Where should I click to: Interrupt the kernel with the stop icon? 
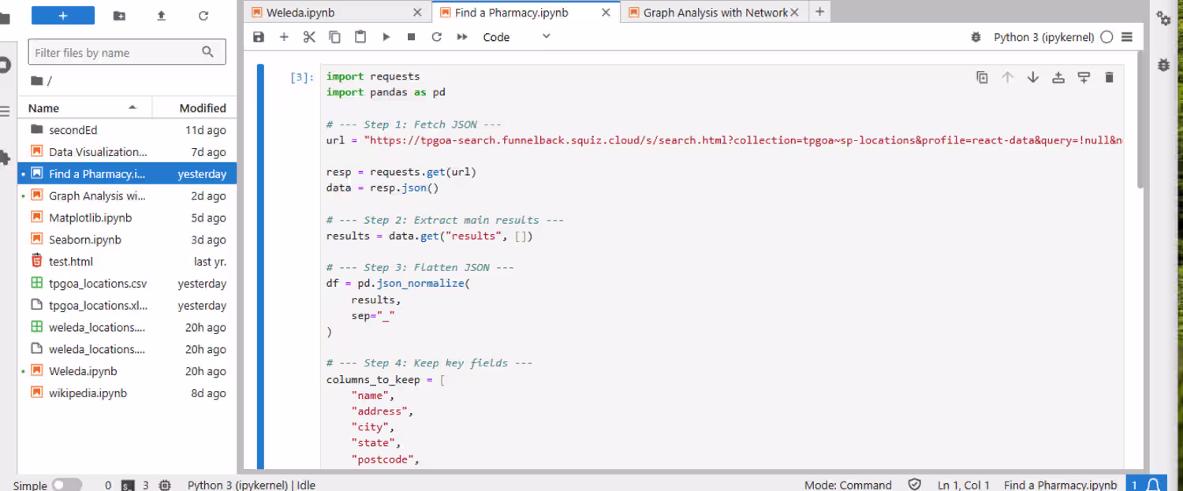[x=411, y=37]
